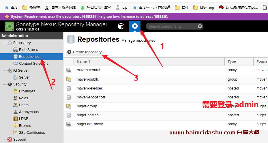Open the Linux就该这么学 bookmark
Viewport: 268px width, 143px height.
[x=238, y=7]
